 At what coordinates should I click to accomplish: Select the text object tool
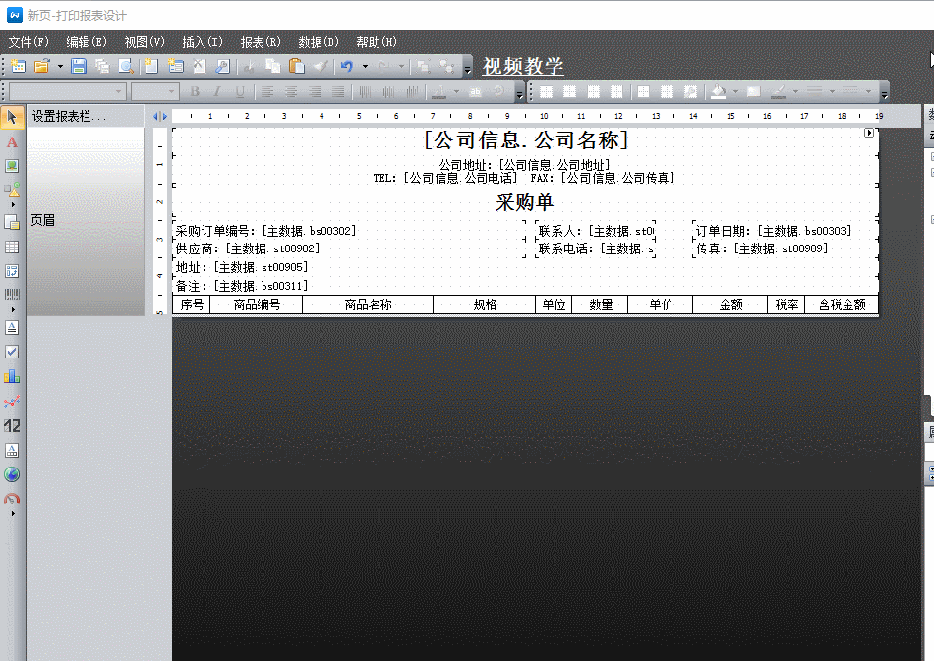pos(12,142)
